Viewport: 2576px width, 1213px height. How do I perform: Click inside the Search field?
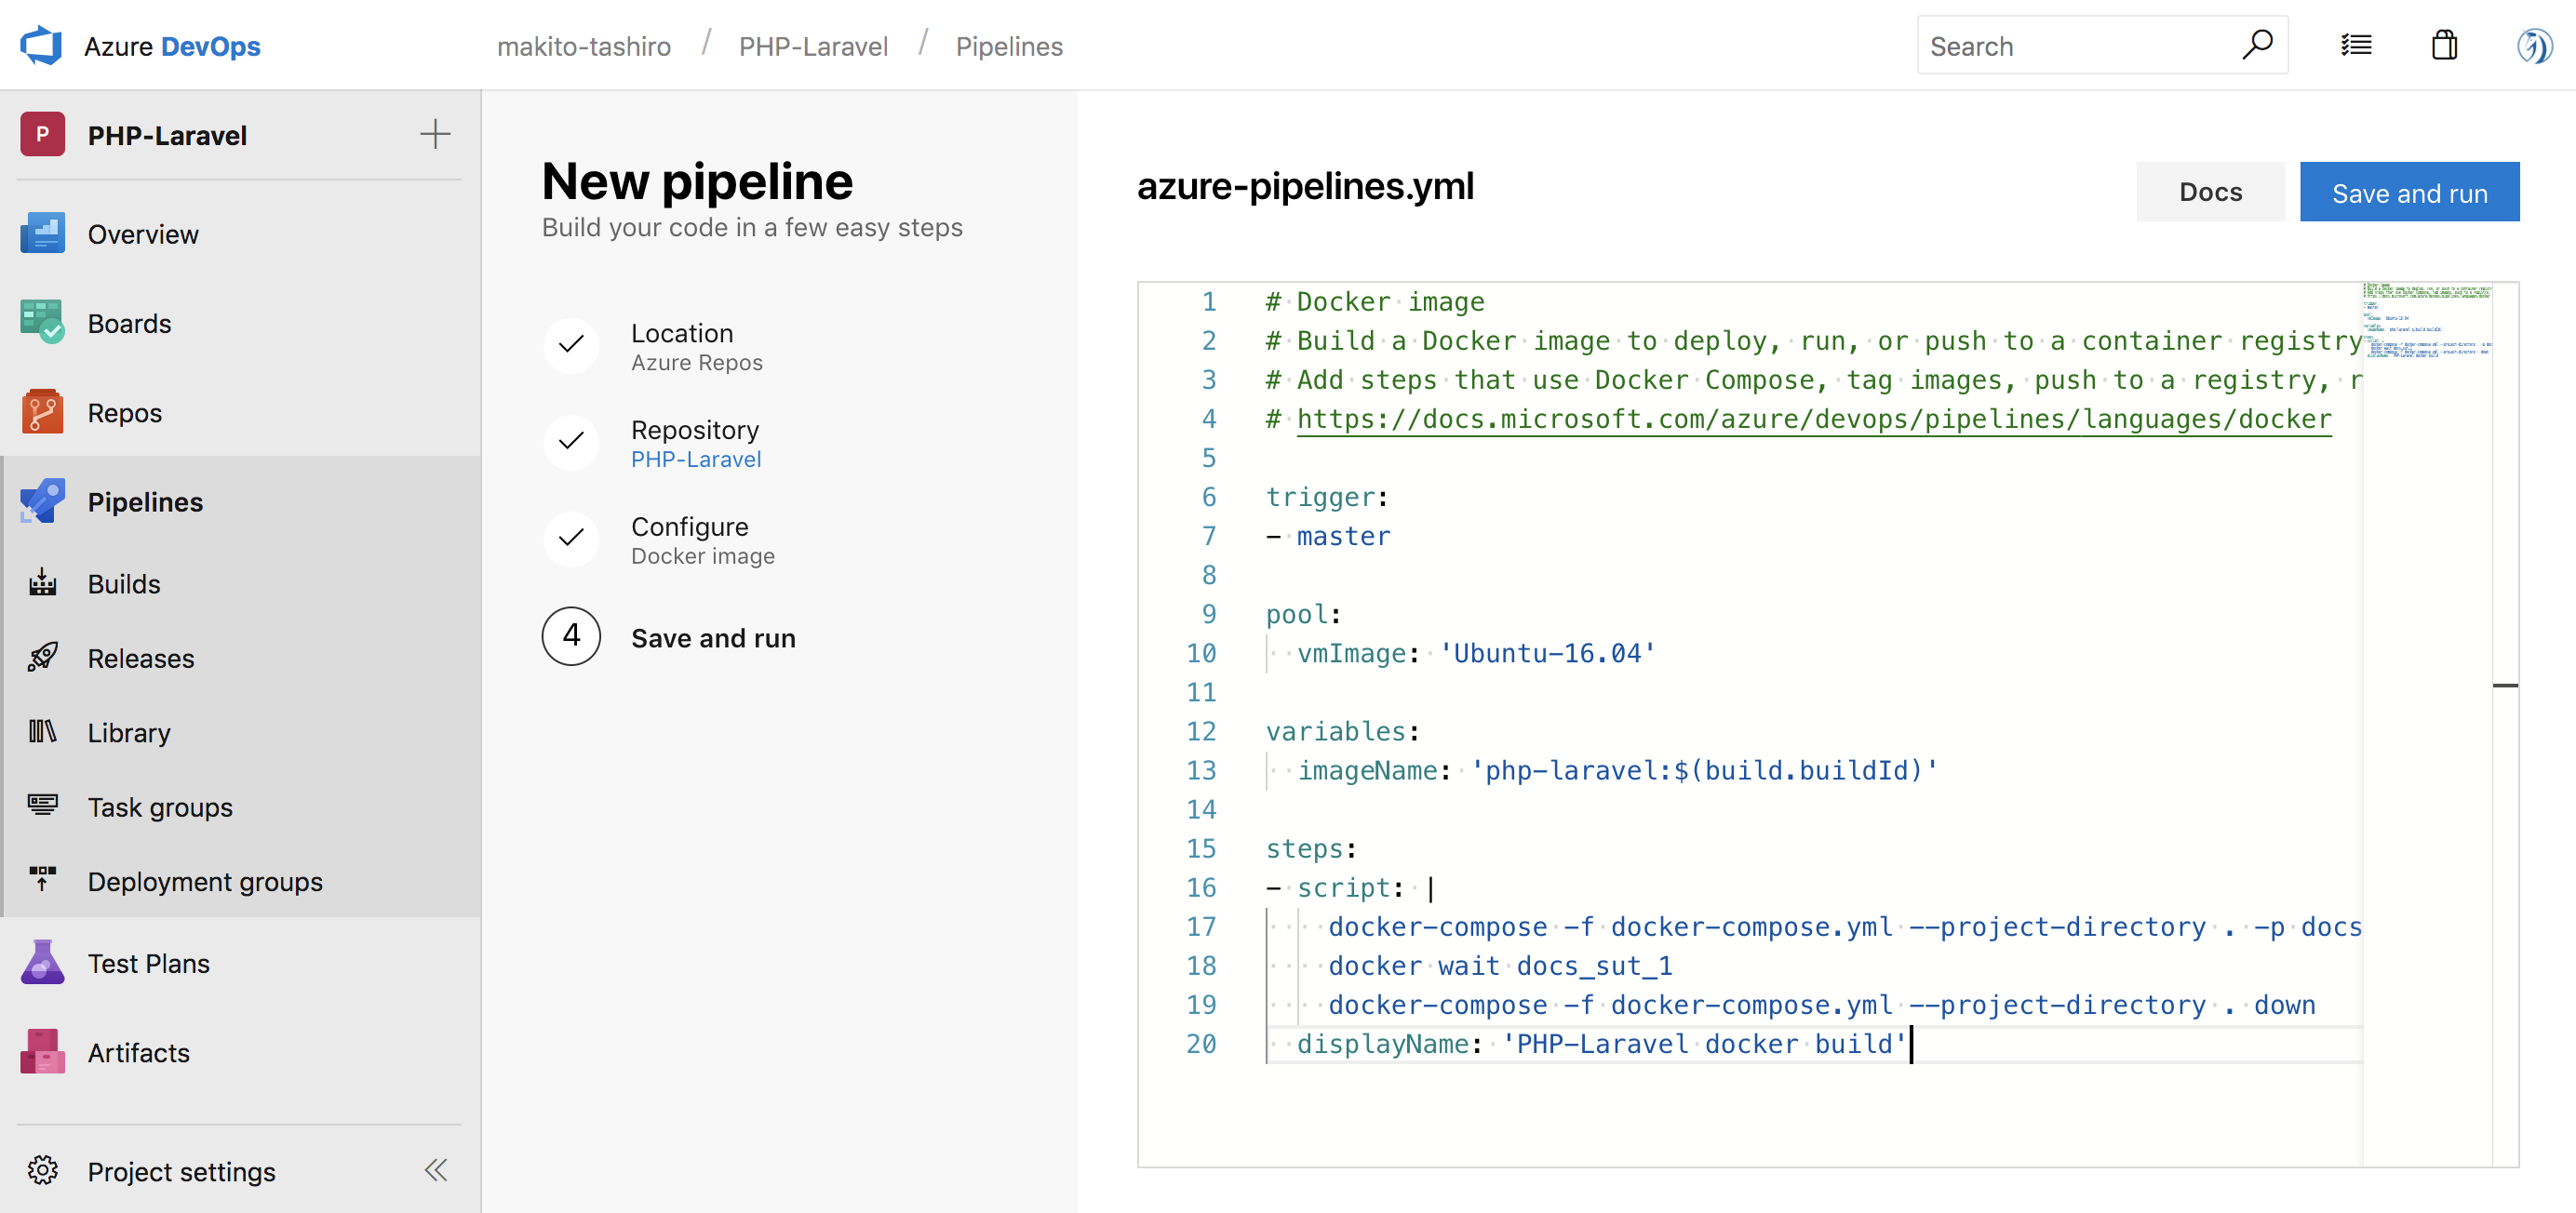(2080, 45)
